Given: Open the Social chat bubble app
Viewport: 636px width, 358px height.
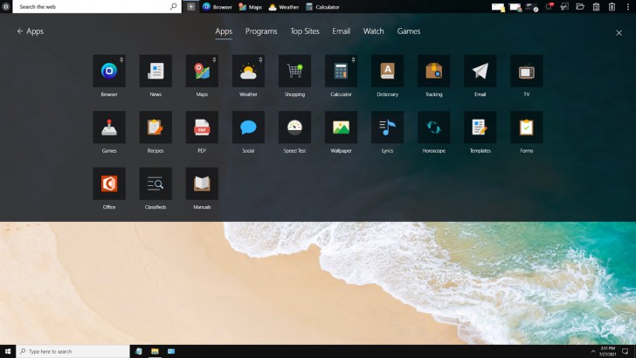Looking at the screenshot, I should [248, 127].
